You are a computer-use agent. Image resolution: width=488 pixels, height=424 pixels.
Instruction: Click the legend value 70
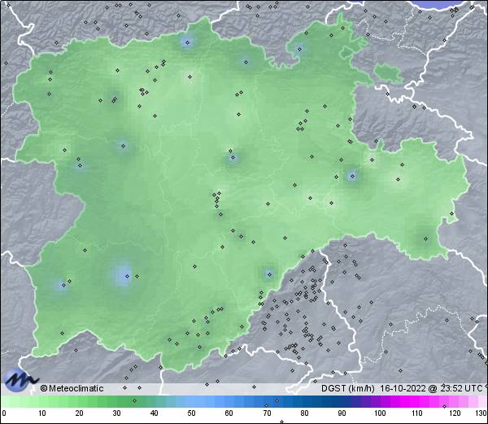point(267,413)
